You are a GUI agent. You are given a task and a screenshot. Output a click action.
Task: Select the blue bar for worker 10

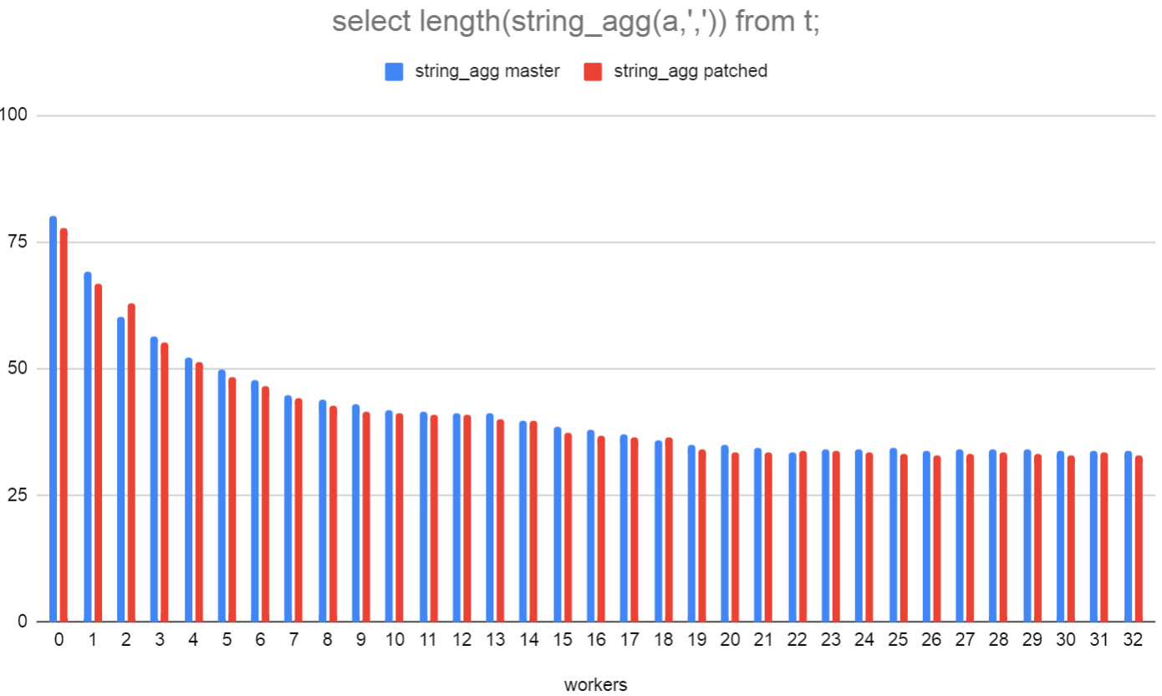pos(389,516)
